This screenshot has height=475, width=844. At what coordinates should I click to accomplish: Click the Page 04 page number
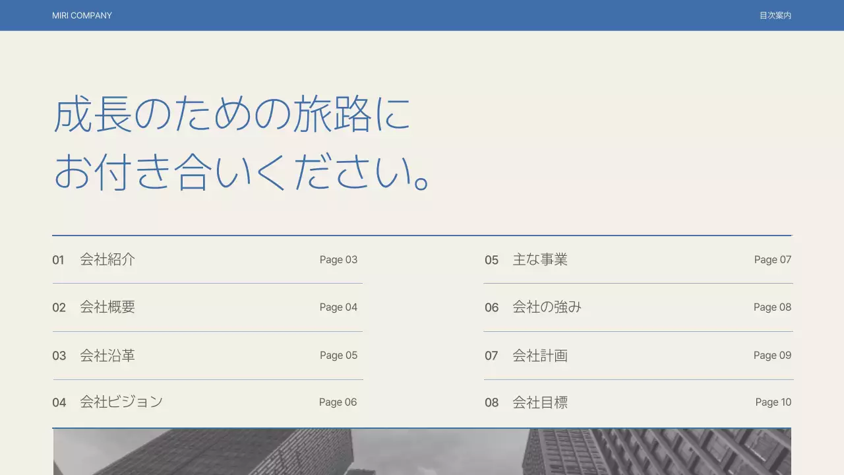coord(338,307)
